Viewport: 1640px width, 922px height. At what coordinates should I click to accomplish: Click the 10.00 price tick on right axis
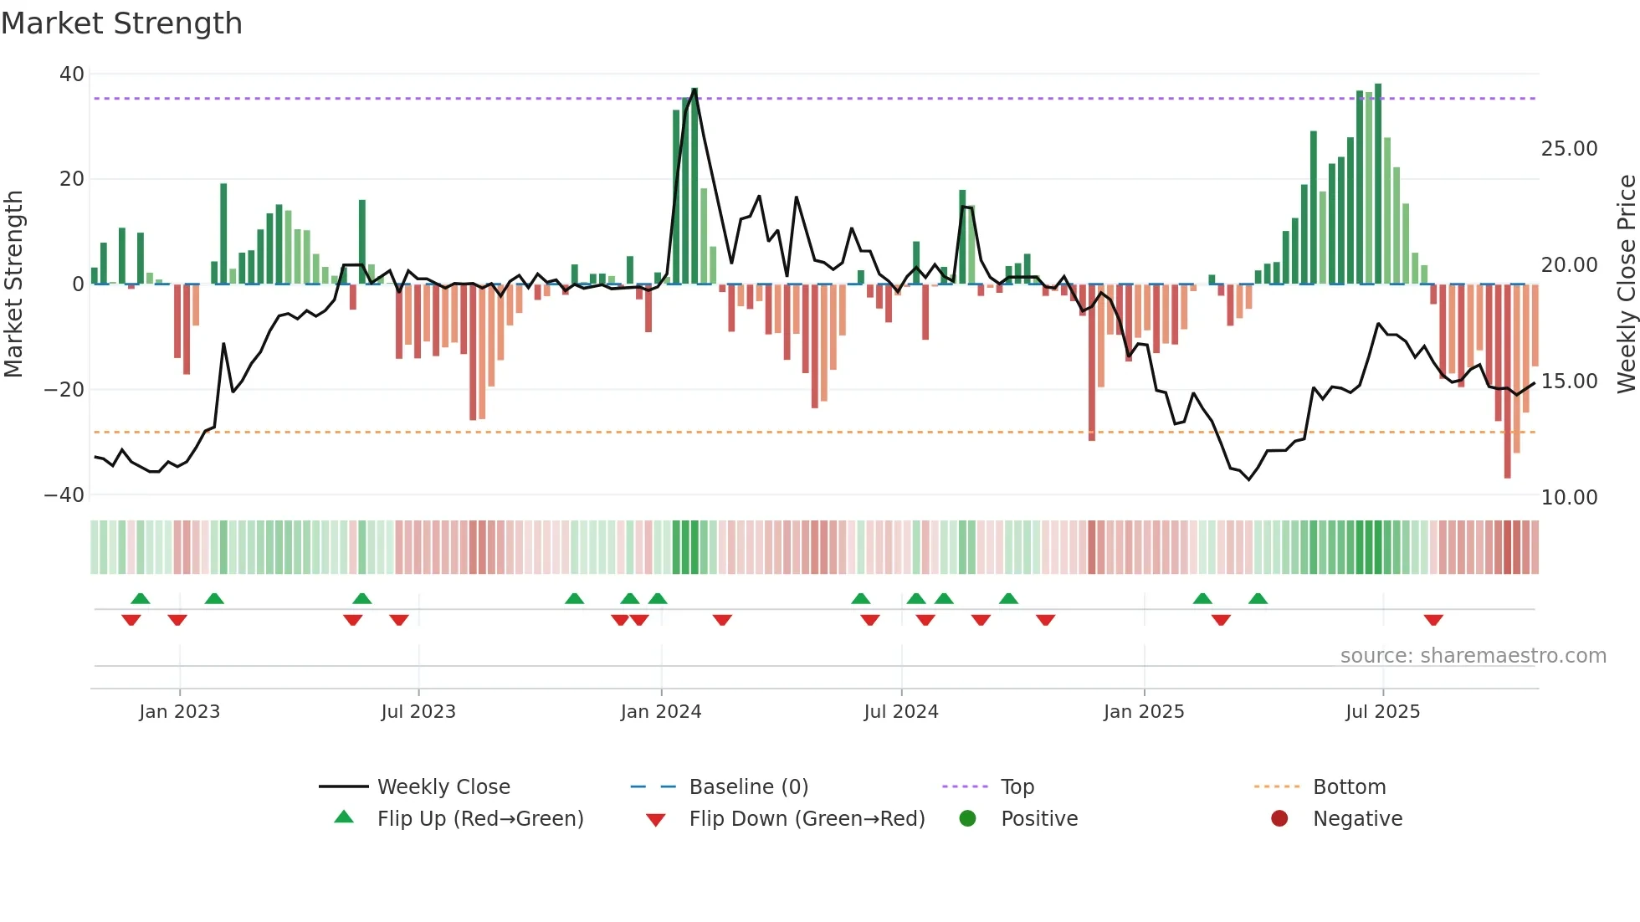(1570, 498)
